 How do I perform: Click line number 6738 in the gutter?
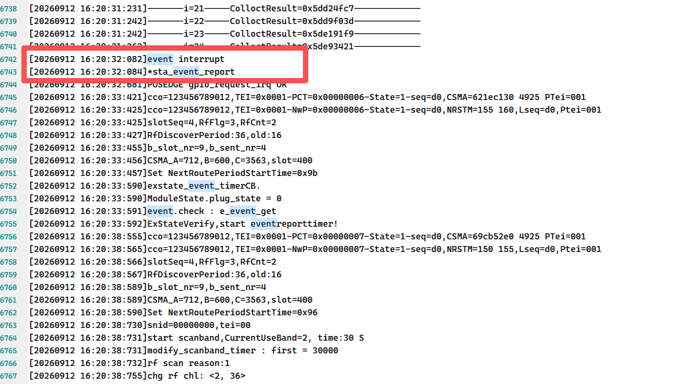point(9,9)
